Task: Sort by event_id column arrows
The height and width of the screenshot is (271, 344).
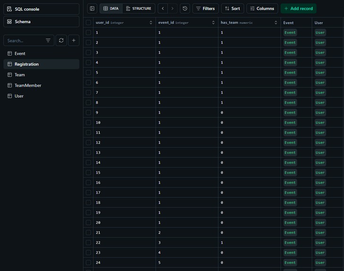Action: point(213,22)
